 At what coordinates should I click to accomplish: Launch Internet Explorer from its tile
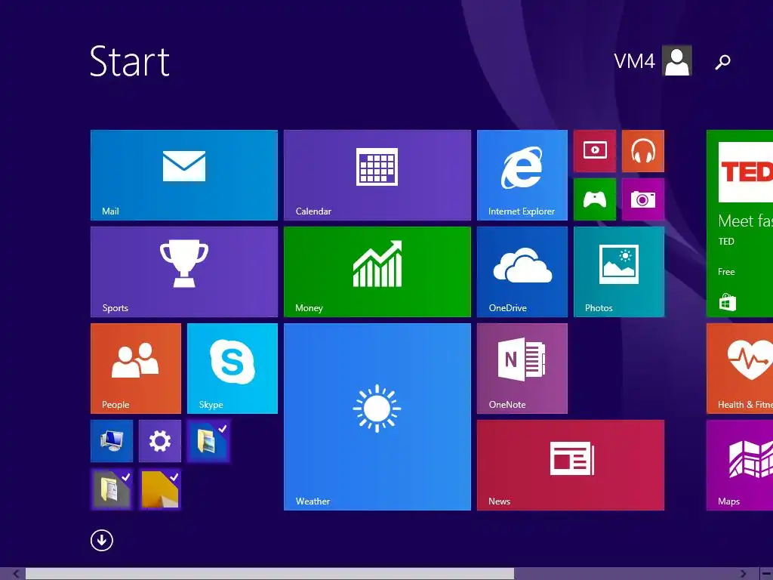point(522,175)
